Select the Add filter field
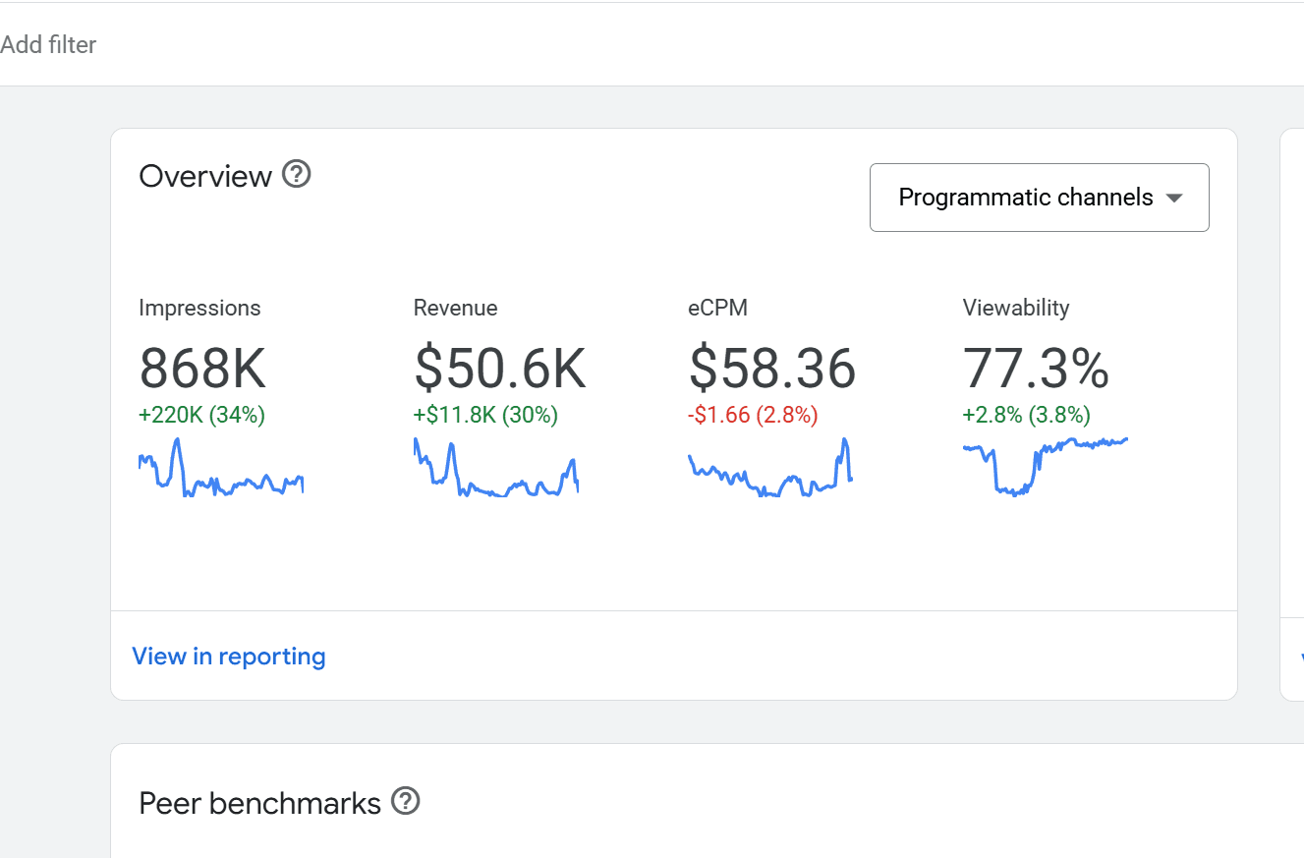1304x858 pixels. click(x=49, y=44)
